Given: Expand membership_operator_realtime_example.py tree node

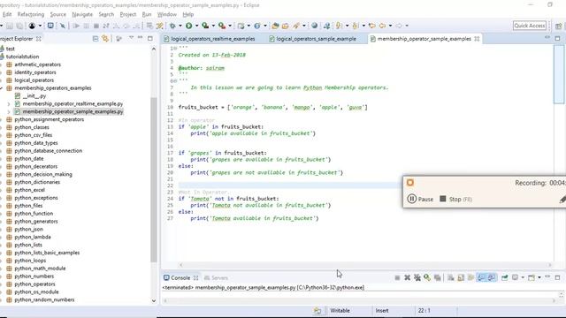Looking at the screenshot, I should [x=9, y=104].
